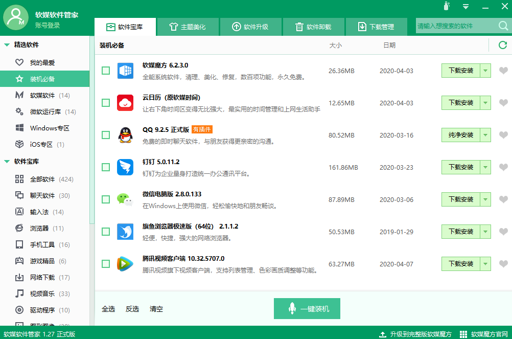This screenshot has height=339, width=512.
Task: Check the 腾讯视频客户端 checkbox
Action: 106,264
